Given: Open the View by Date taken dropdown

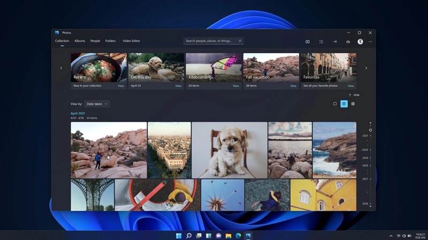Looking at the screenshot, I should click(x=97, y=104).
